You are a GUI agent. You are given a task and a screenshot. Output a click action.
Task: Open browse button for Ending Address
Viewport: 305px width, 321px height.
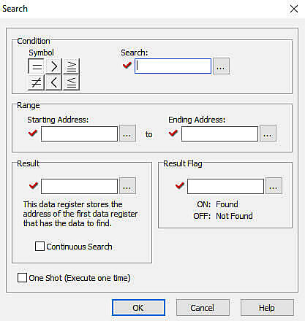(268, 134)
